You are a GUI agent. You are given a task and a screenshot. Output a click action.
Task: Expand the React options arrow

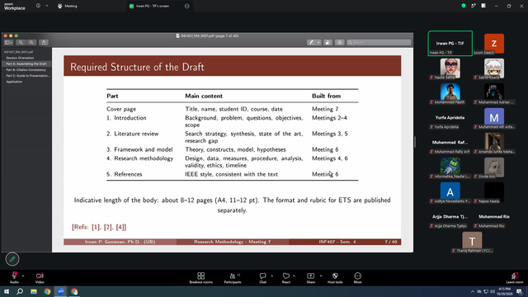pyautogui.click(x=294, y=276)
